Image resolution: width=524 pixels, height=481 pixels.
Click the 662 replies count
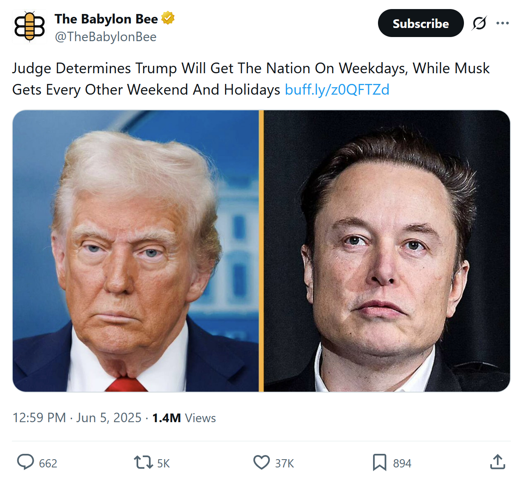tap(48, 464)
